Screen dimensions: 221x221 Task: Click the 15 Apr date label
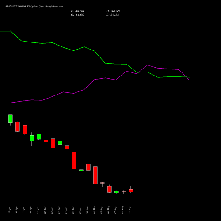pos(10,210)
